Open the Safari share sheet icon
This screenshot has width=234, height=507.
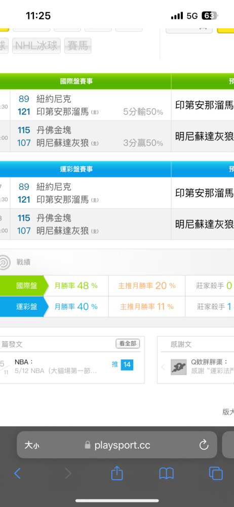(x=117, y=473)
